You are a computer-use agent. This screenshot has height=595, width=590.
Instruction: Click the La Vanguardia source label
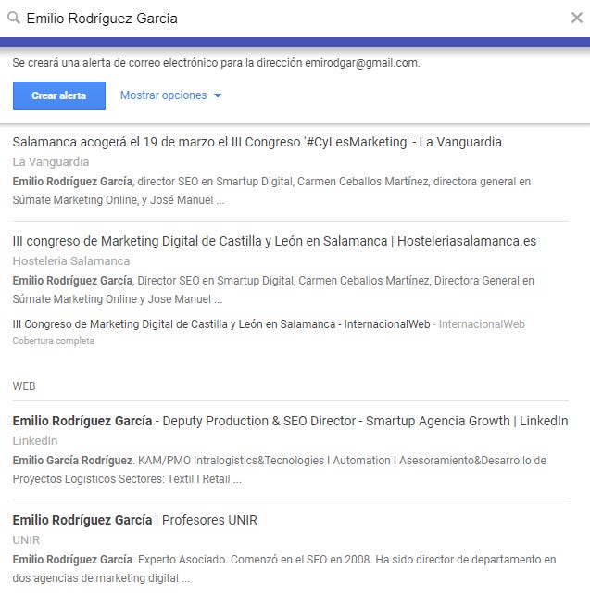pyautogui.click(x=51, y=162)
